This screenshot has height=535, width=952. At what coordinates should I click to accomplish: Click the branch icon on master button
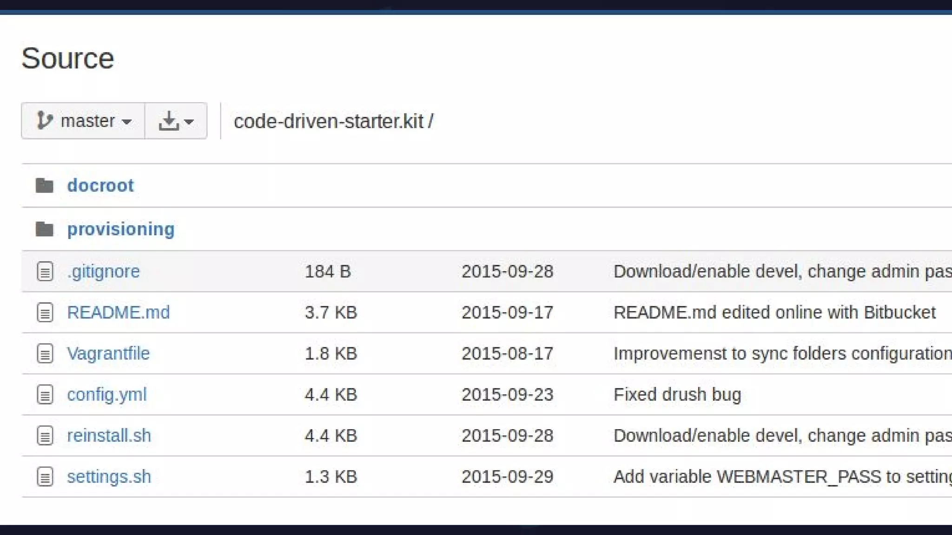(x=44, y=121)
